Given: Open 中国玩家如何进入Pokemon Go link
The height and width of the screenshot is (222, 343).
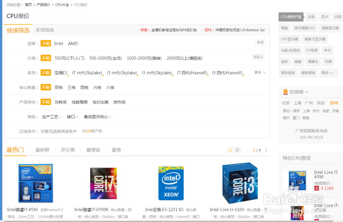Looking at the screenshot, I should (x=240, y=30).
